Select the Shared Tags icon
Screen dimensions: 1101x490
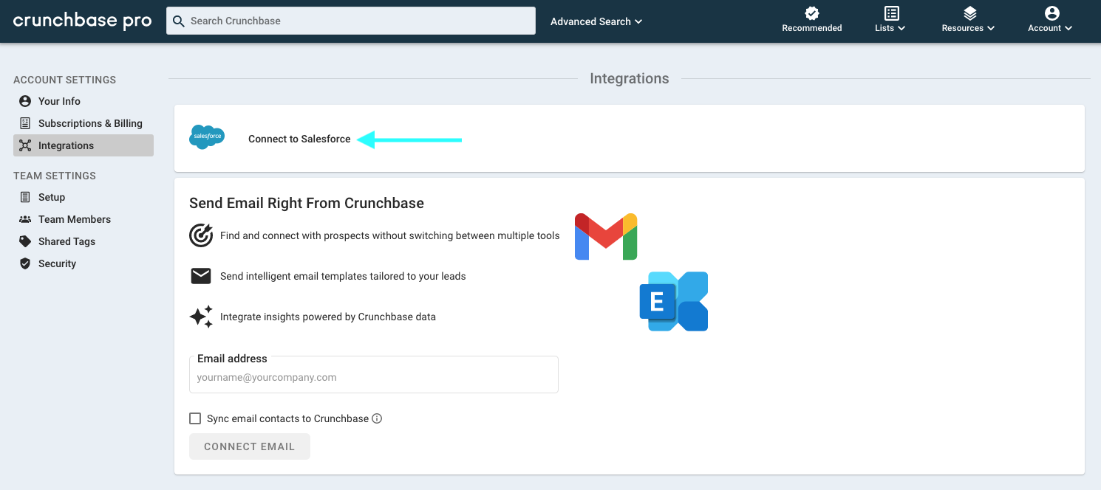[x=24, y=241]
